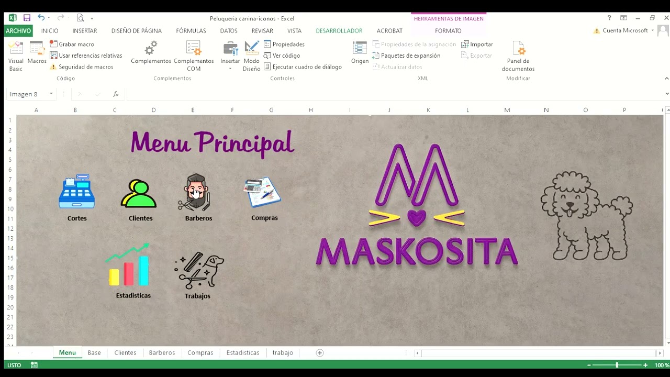
Task: Switch to the INICIO ribbon tab
Action: (x=50, y=31)
